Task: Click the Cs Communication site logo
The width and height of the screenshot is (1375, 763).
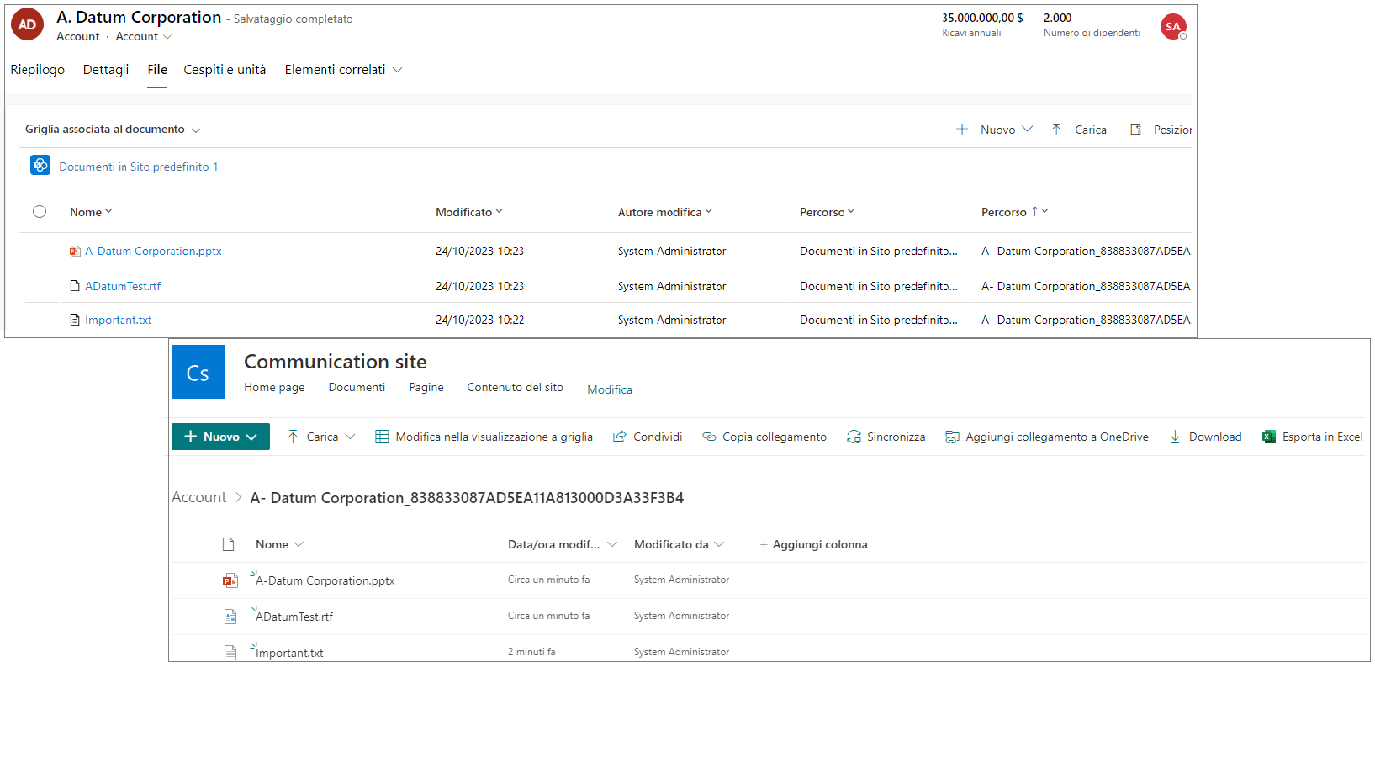Action: click(x=198, y=372)
